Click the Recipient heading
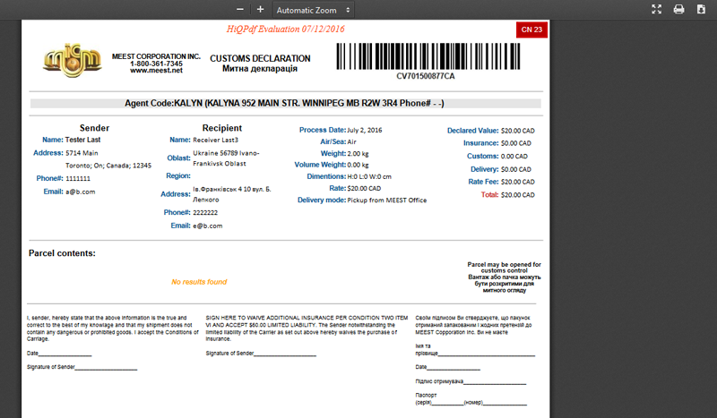Image resolution: width=717 pixels, height=418 pixels. 222,128
